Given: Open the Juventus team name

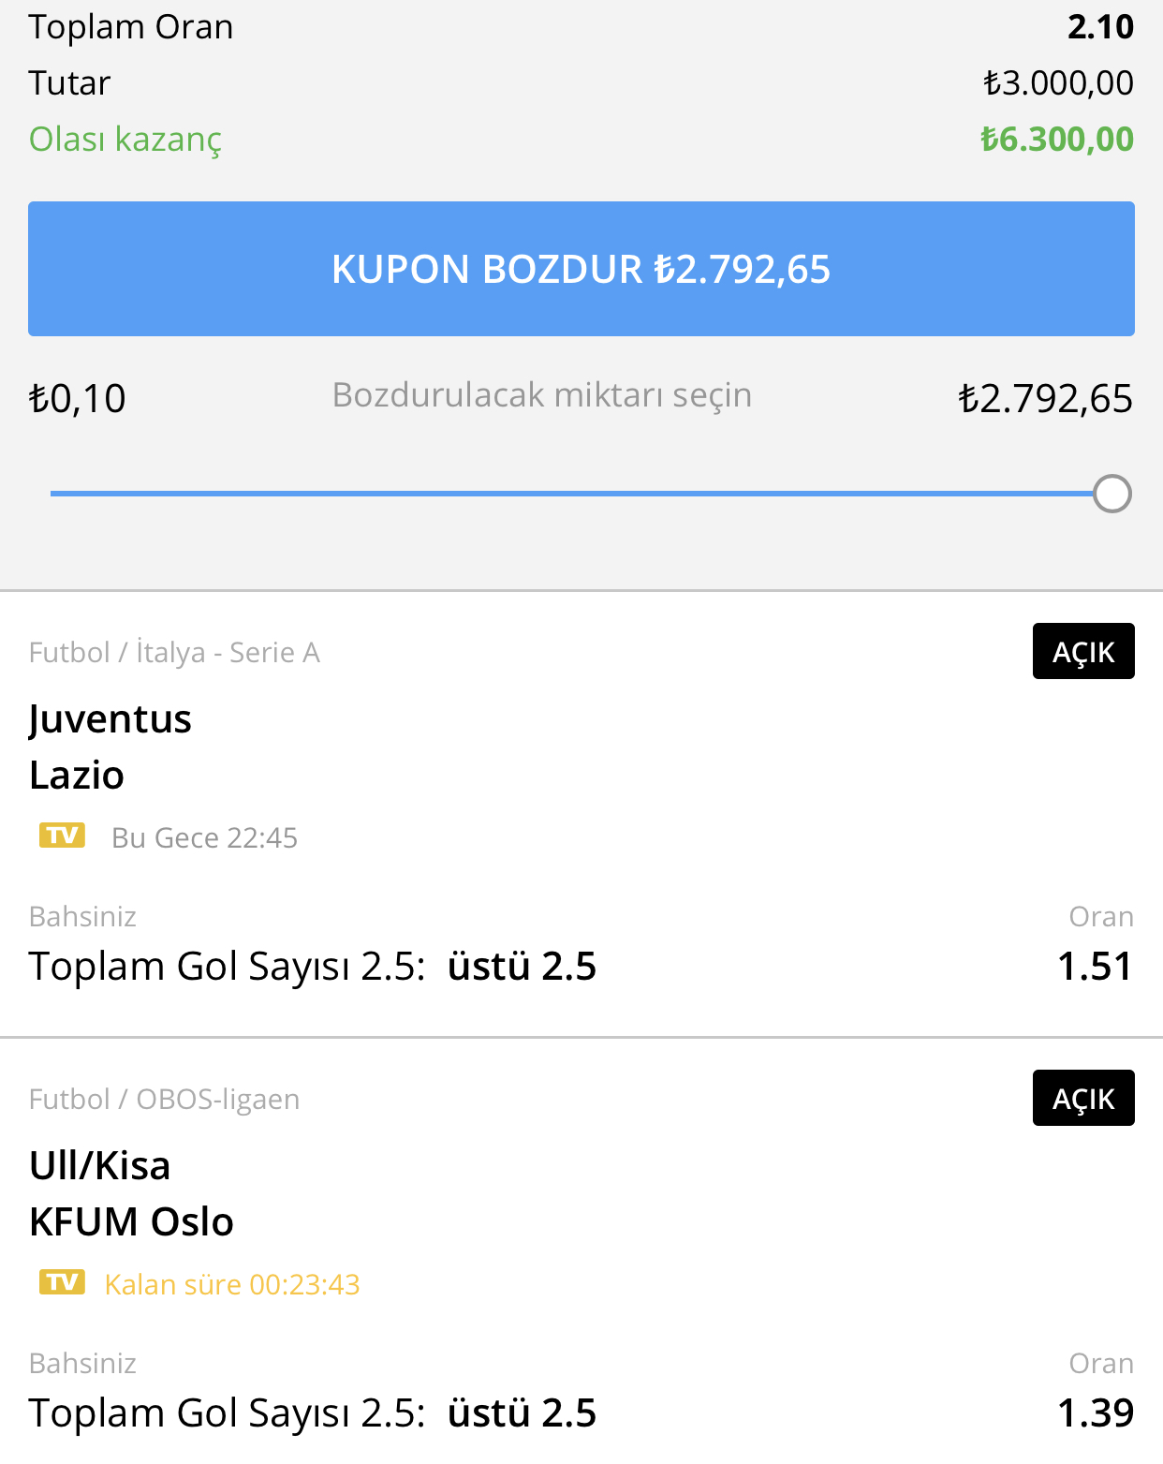Looking at the screenshot, I should 110,720.
